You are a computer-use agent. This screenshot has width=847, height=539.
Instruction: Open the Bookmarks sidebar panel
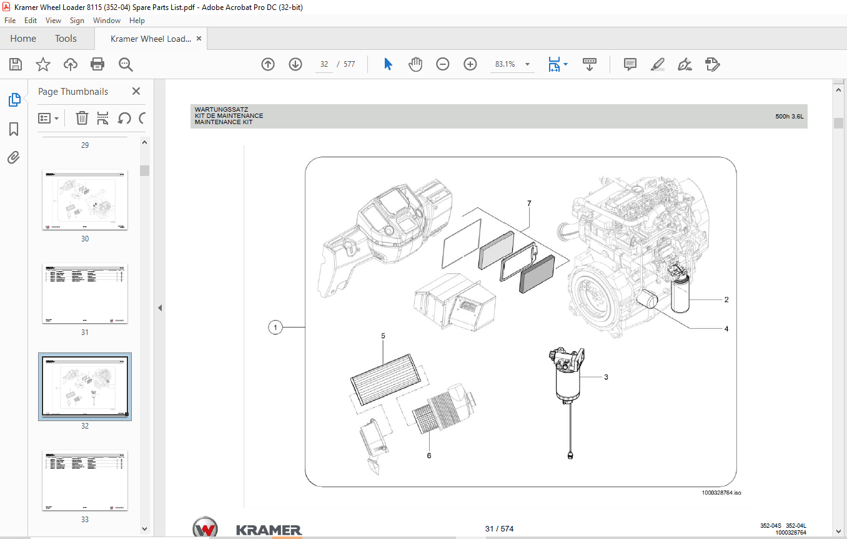[14, 129]
